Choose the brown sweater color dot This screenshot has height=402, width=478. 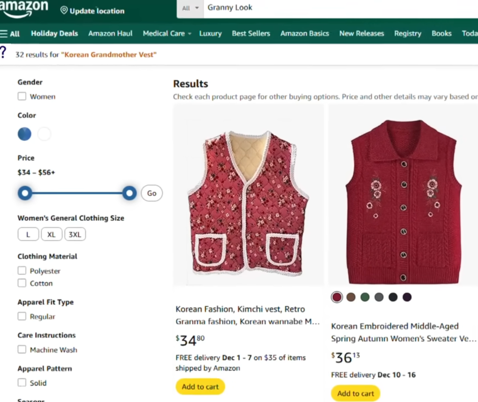(x=351, y=297)
